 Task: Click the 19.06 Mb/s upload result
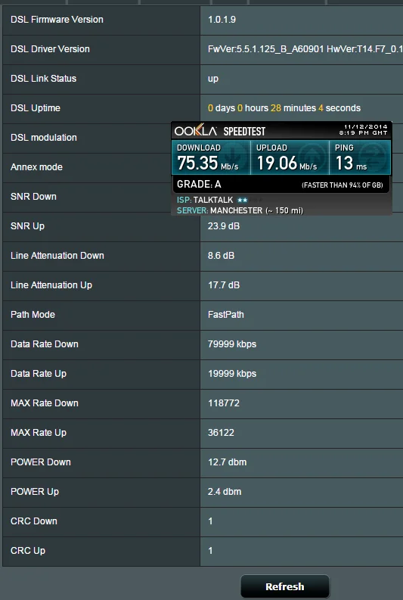click(x=287, y=163)
